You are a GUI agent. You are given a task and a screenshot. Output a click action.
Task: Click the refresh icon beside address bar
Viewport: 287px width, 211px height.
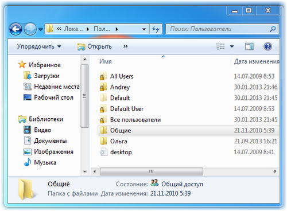156,29
